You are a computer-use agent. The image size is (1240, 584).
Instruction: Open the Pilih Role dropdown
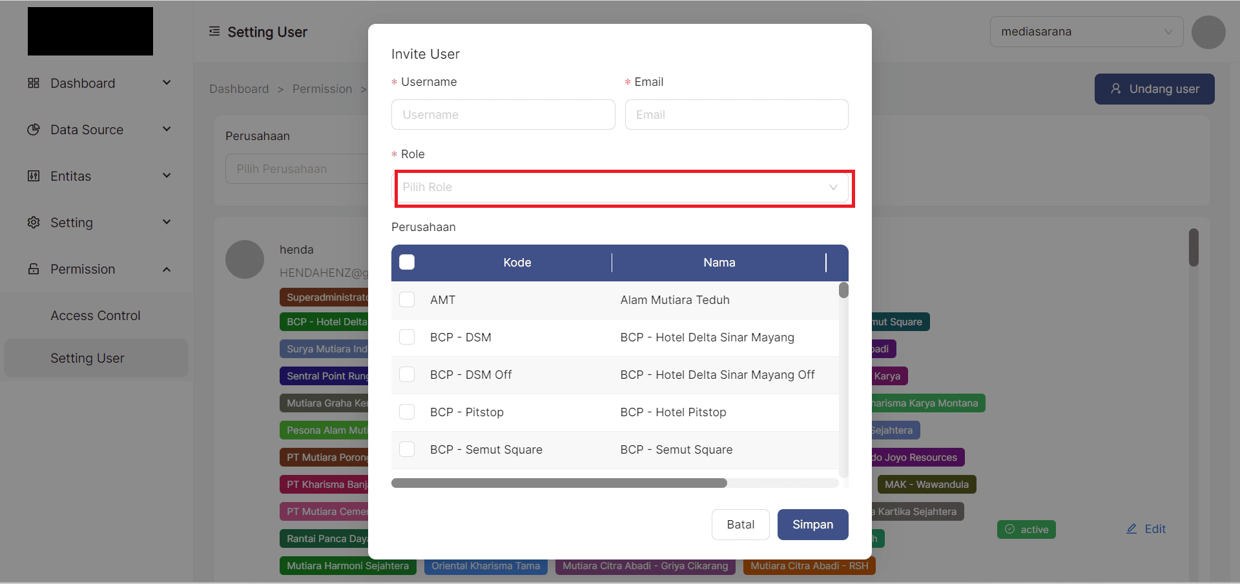pos(620,187)
